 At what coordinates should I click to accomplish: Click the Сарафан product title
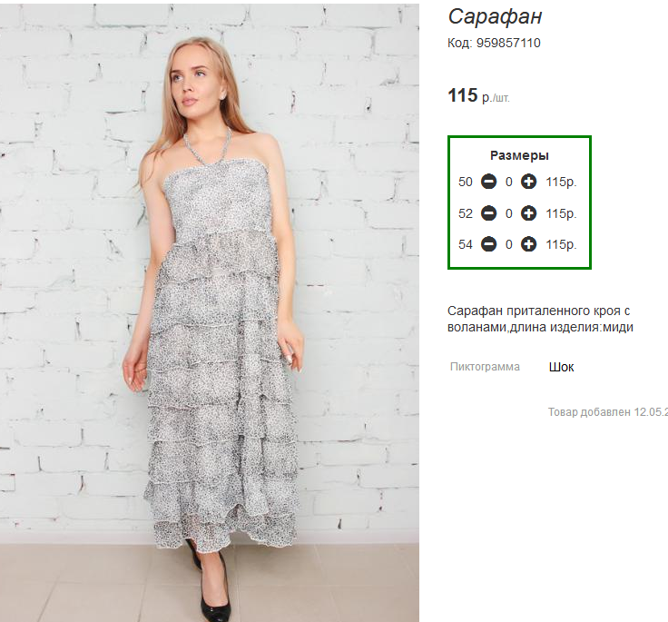pos(495,17)
